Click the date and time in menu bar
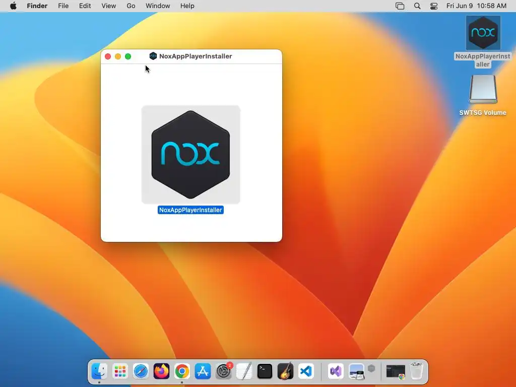516x387 pixels. click(x=476, y=6)
